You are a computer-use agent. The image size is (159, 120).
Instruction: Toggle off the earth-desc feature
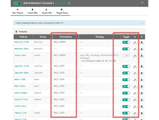[126, 106]
